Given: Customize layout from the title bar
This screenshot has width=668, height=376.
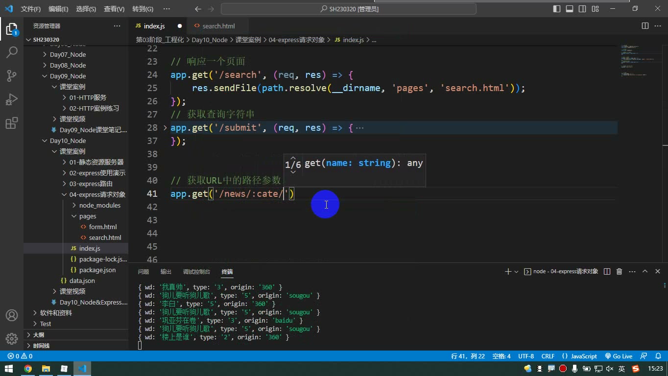Looking at the screenshot, I should [595, 9].
